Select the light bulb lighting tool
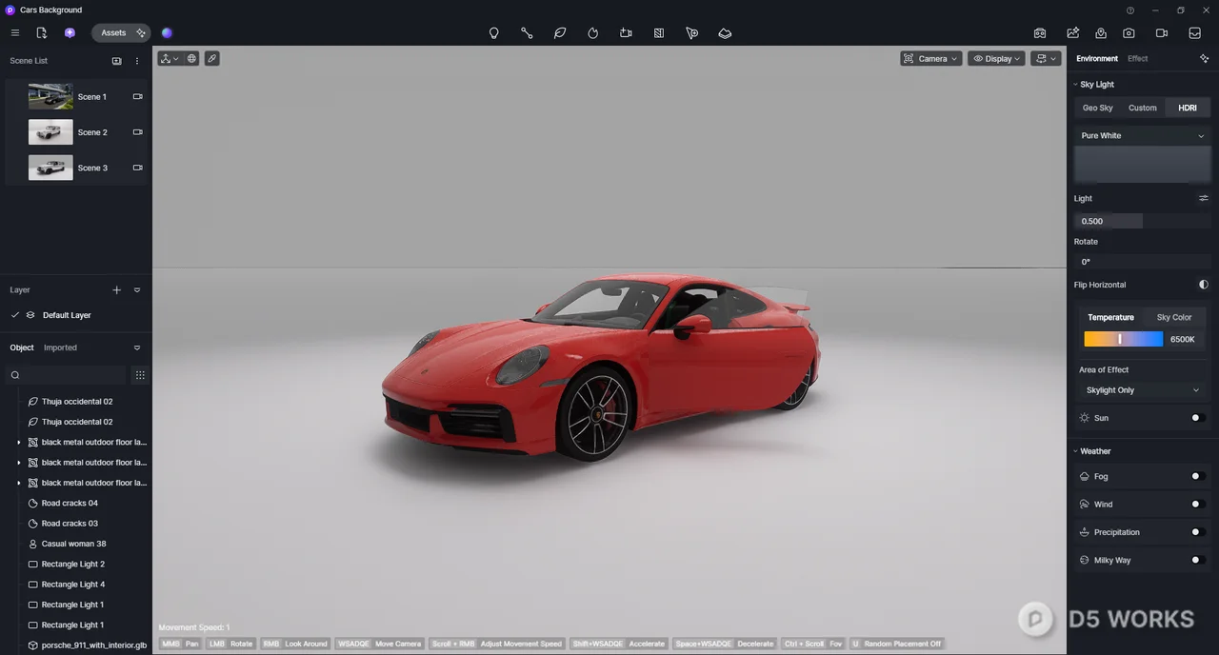The width and height of the screenshot is (1219, 655). [x=493, y=32]
